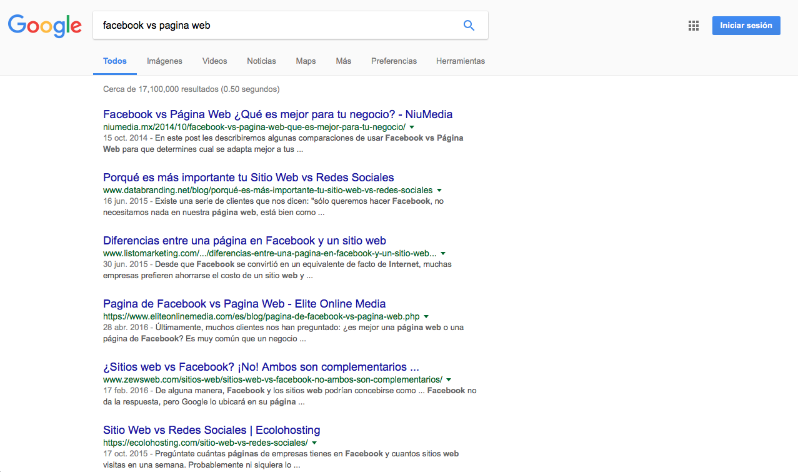Open Preferencias menu
The height and width of the screenshot is (472, 798).
coord(394,61)
